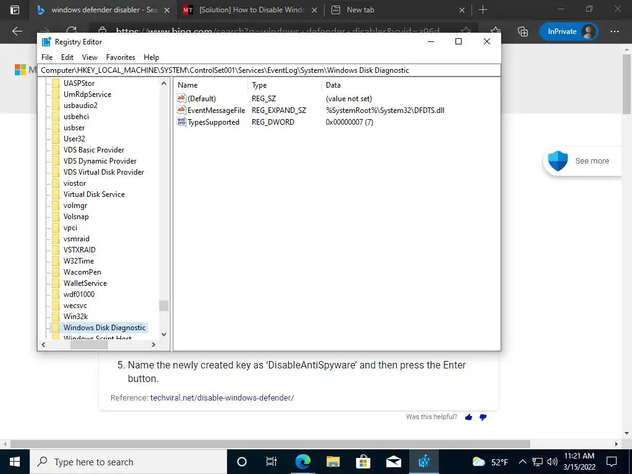Select the VDS Virtual Disk Provider key
The height and width of the screenshot is (474, 632).
tap(104, 172)
